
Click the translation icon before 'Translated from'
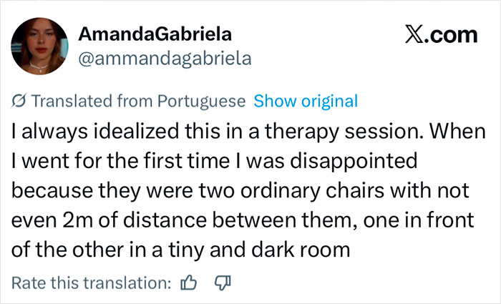coord(20,101)
